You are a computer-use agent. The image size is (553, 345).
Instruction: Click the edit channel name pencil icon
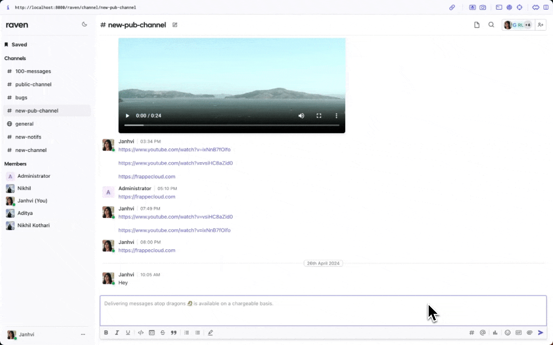click(175, 25)
